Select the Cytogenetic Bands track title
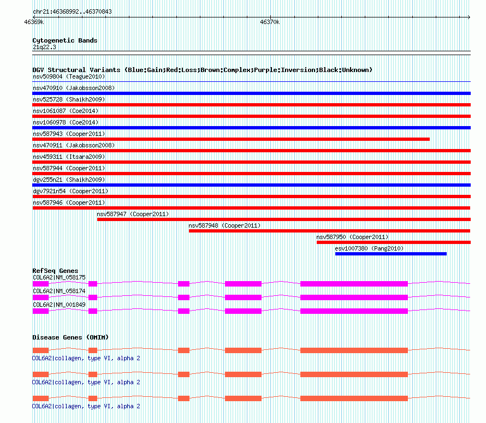The height and width of the screenshot is (423, 486). (x=65, y=40)
